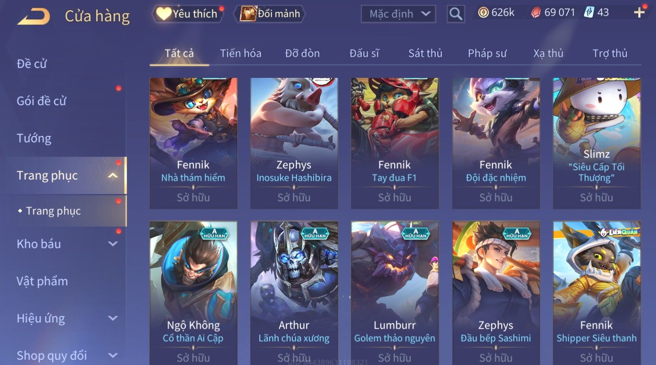Tap the red gem 69 071 icon

536,13
